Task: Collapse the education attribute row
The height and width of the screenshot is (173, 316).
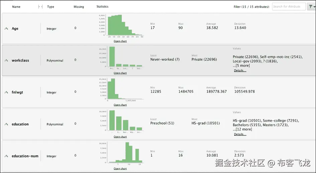Action: point(6,124)
